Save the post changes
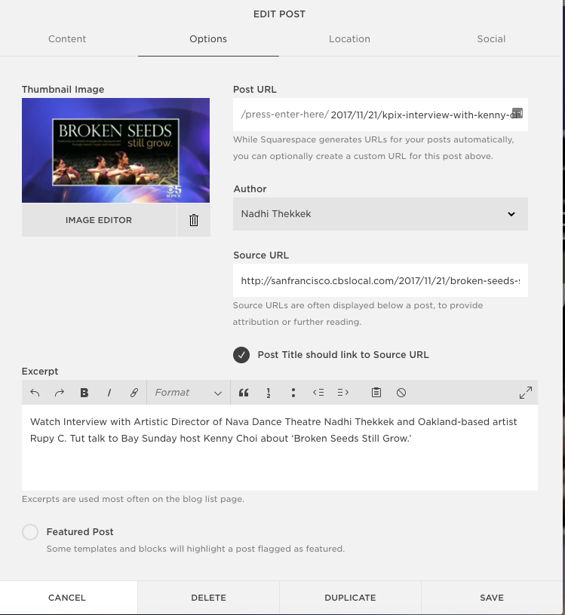 [x=492, y=598]
